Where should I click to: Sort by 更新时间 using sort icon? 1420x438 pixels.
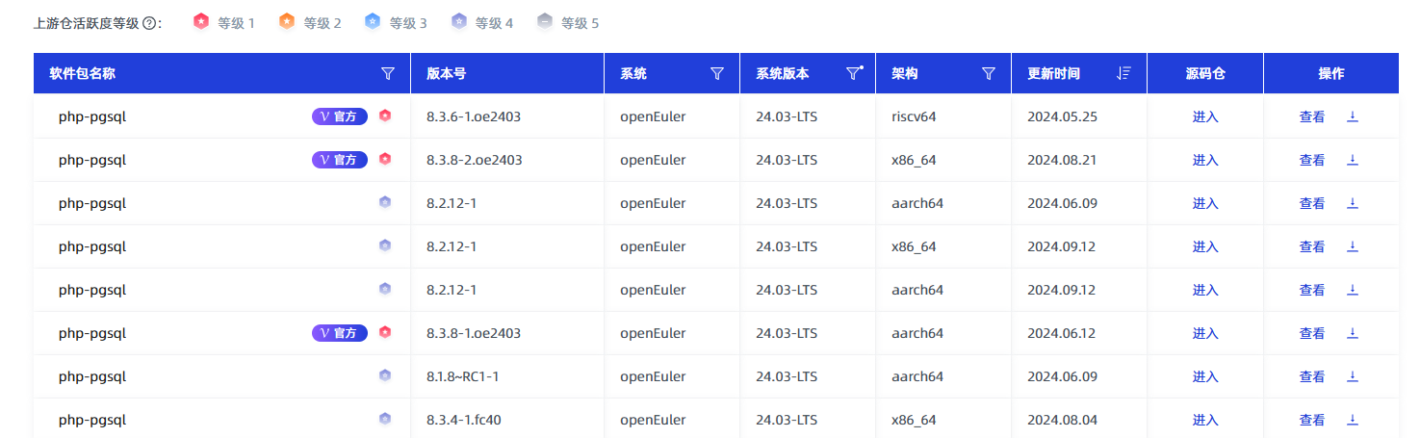pos(1123,73)
